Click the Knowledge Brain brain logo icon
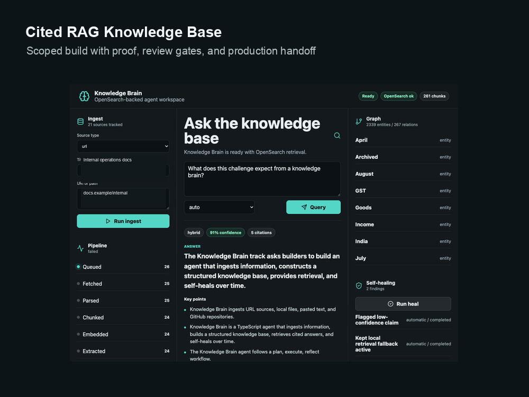529x397 pixels. point(84,96)
